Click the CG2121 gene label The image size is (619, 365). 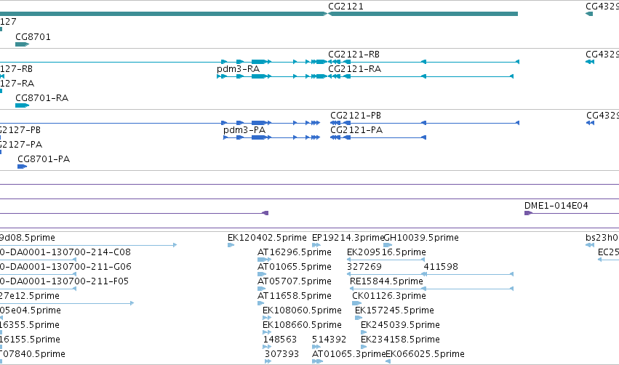346,7
